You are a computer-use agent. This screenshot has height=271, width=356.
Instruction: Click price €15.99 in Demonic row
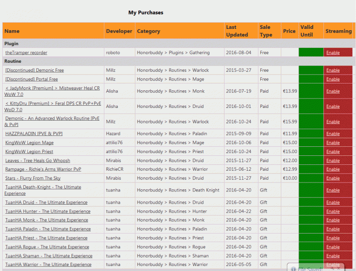click(x=290, y=121)
